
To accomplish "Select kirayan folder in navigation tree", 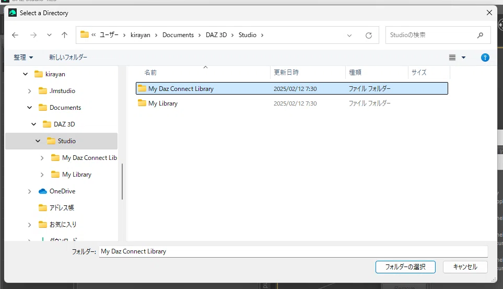I will point(55,74).
